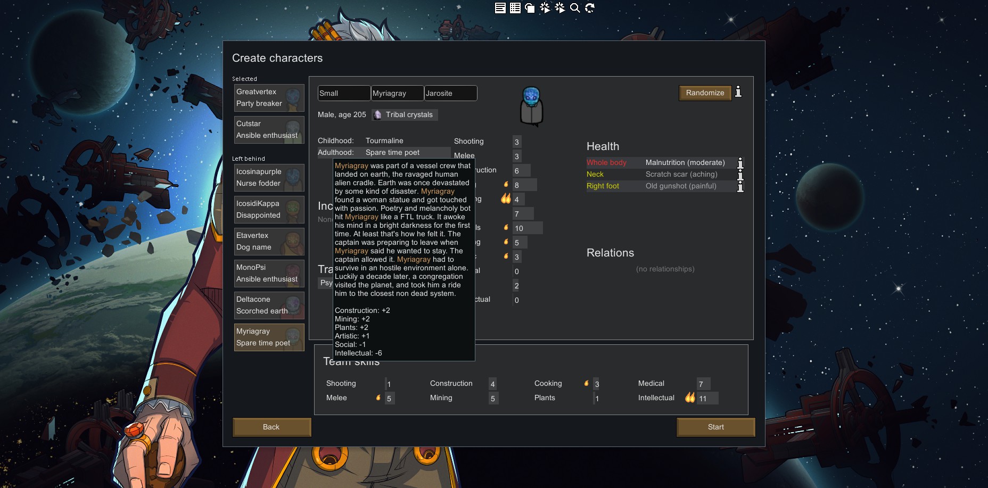Click 'Malnutrition (moderate)' text
The width and height of the screenshot is (988, 488).
(x=685, y=163)
